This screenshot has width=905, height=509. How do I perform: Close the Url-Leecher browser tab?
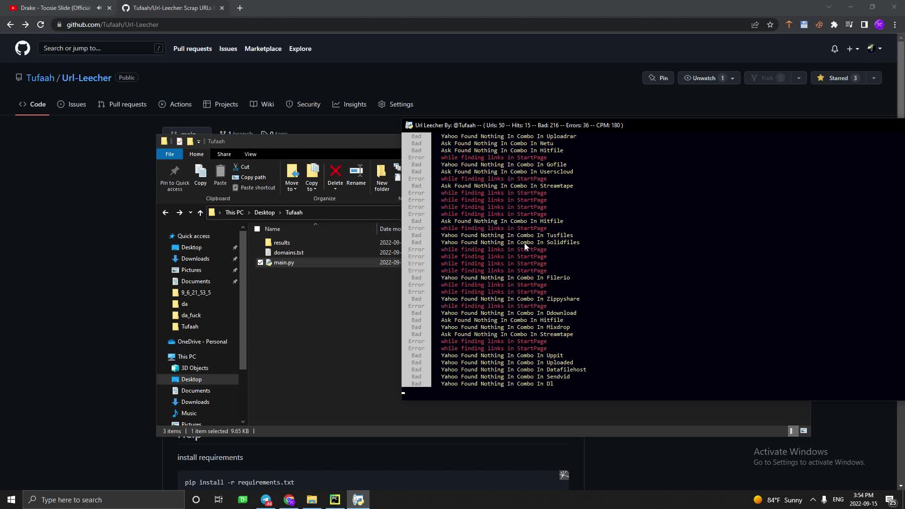(222, 8)
